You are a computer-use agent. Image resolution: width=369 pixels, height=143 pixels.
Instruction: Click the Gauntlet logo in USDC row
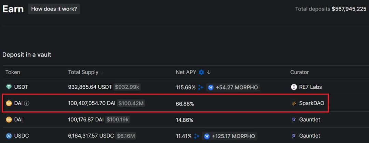pos(293,136)
